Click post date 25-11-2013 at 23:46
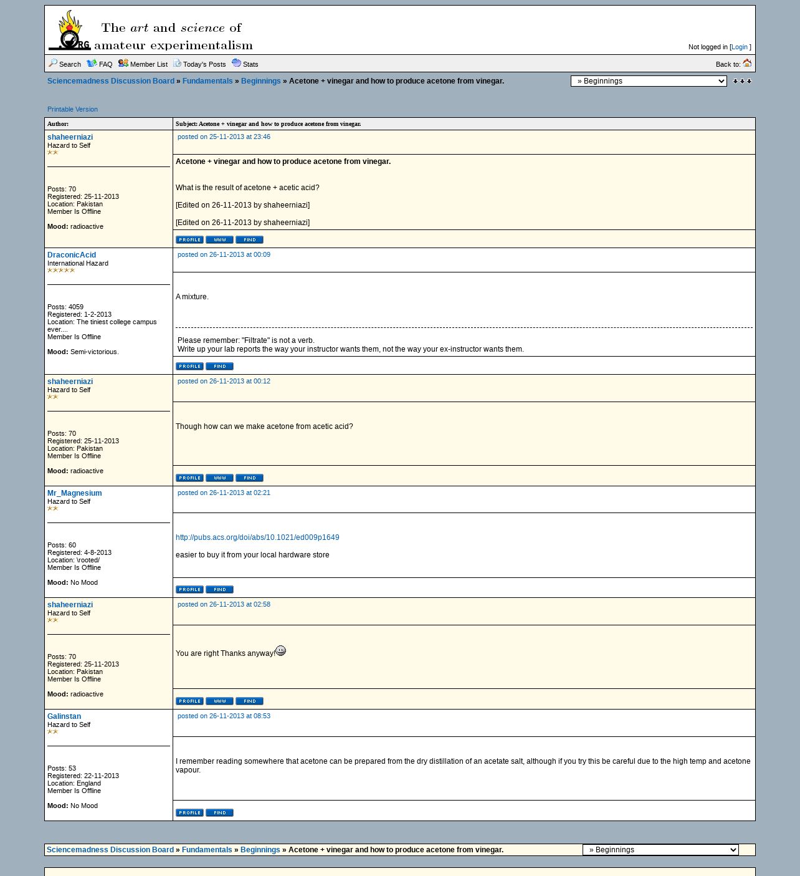 tap(224, 137)
